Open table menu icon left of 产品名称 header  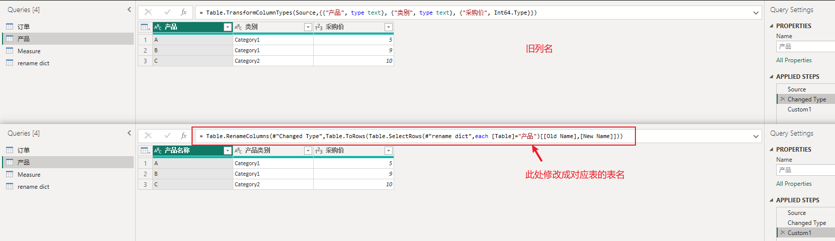(145, 151)
